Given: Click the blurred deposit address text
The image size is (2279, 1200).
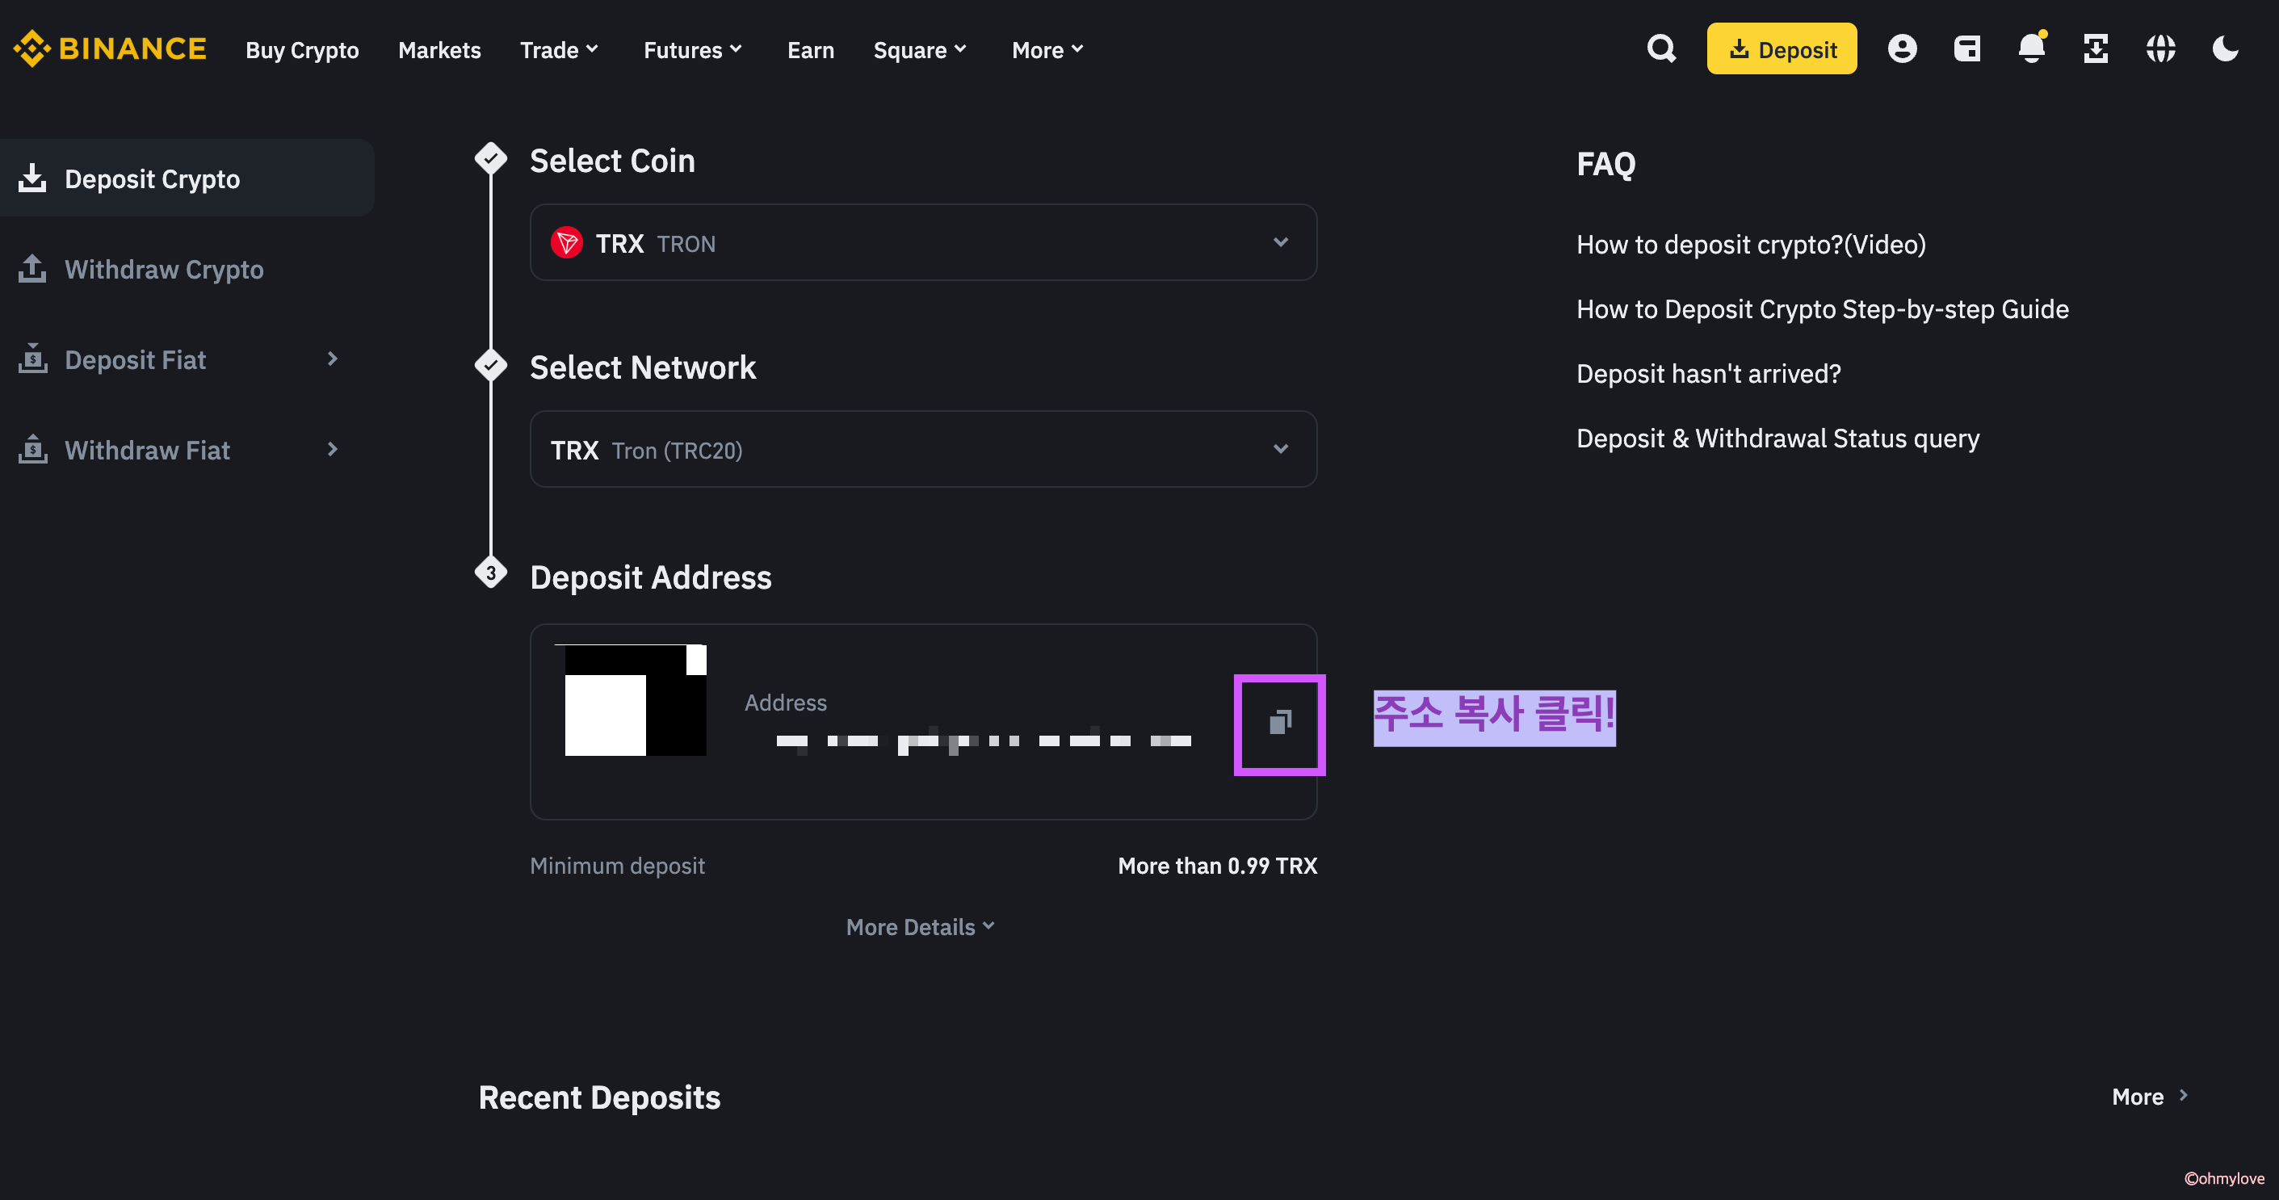Looking at the screenshot, I should point(983,741).
